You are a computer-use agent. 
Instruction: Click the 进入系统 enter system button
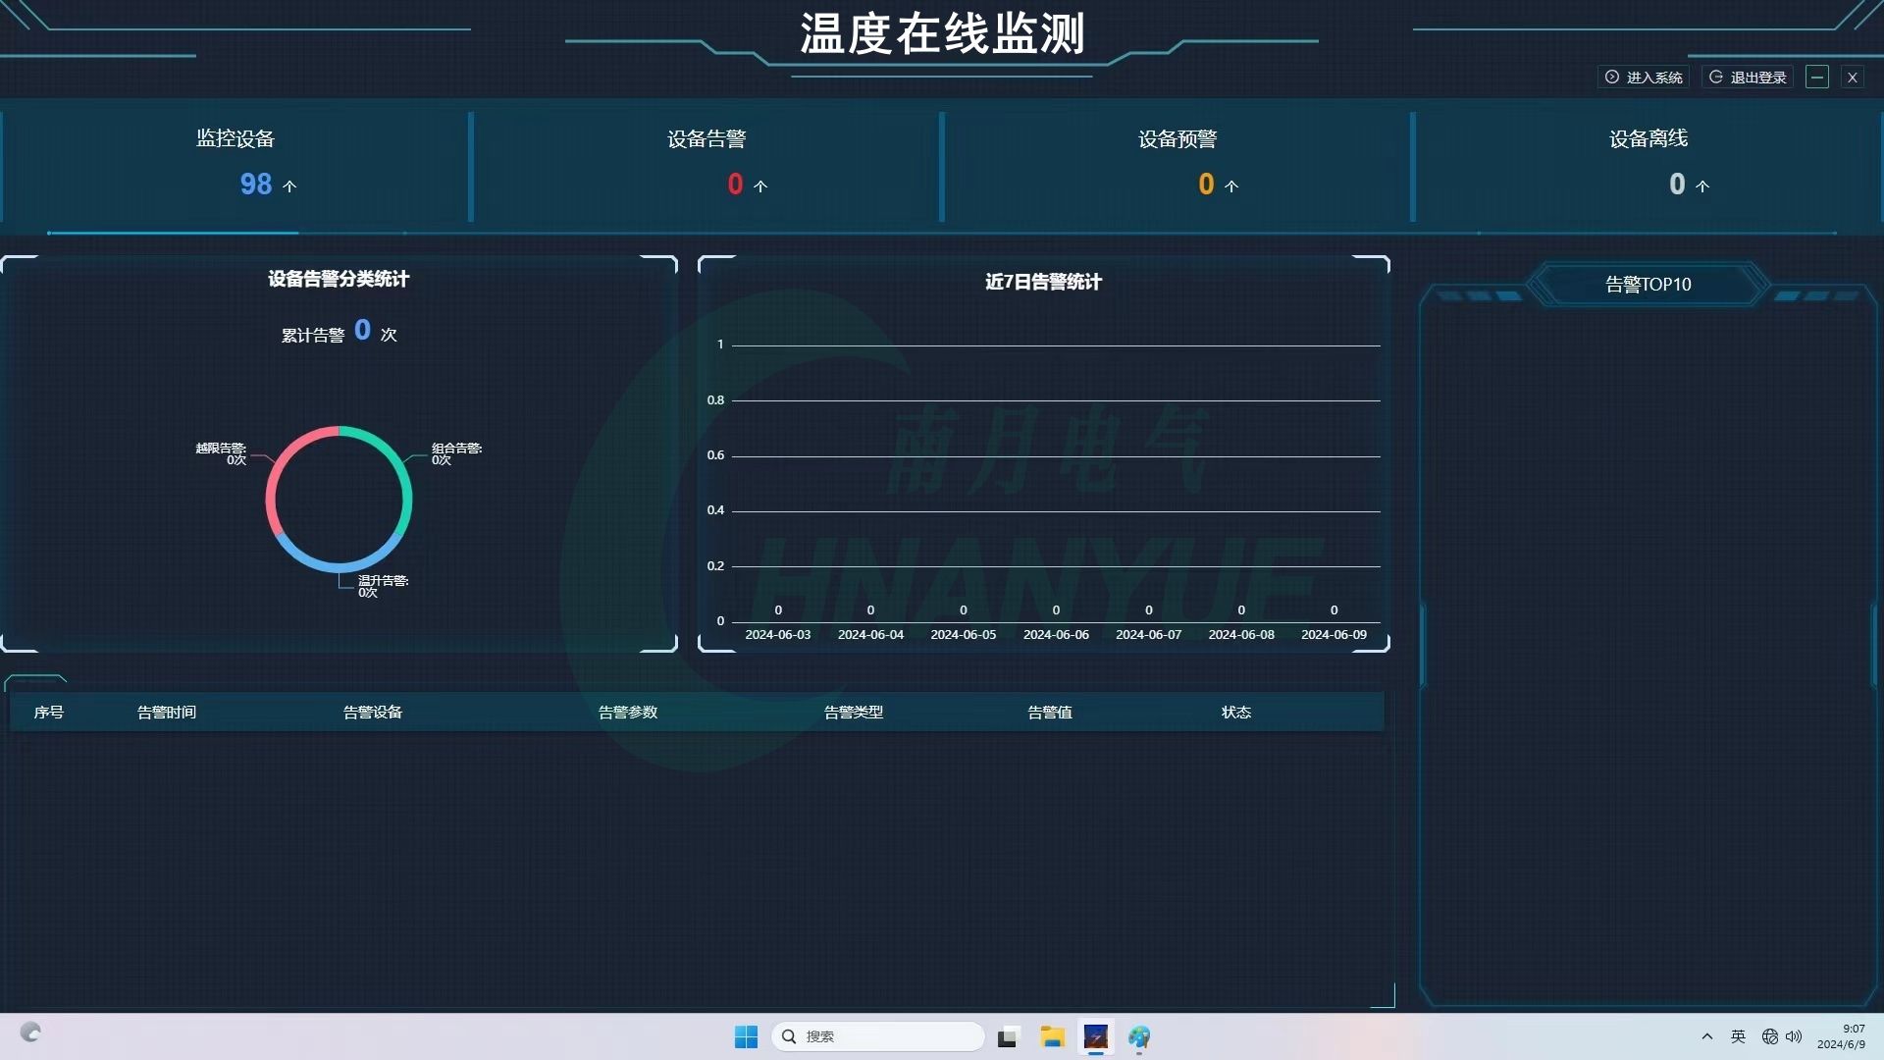pos(1644,78)
